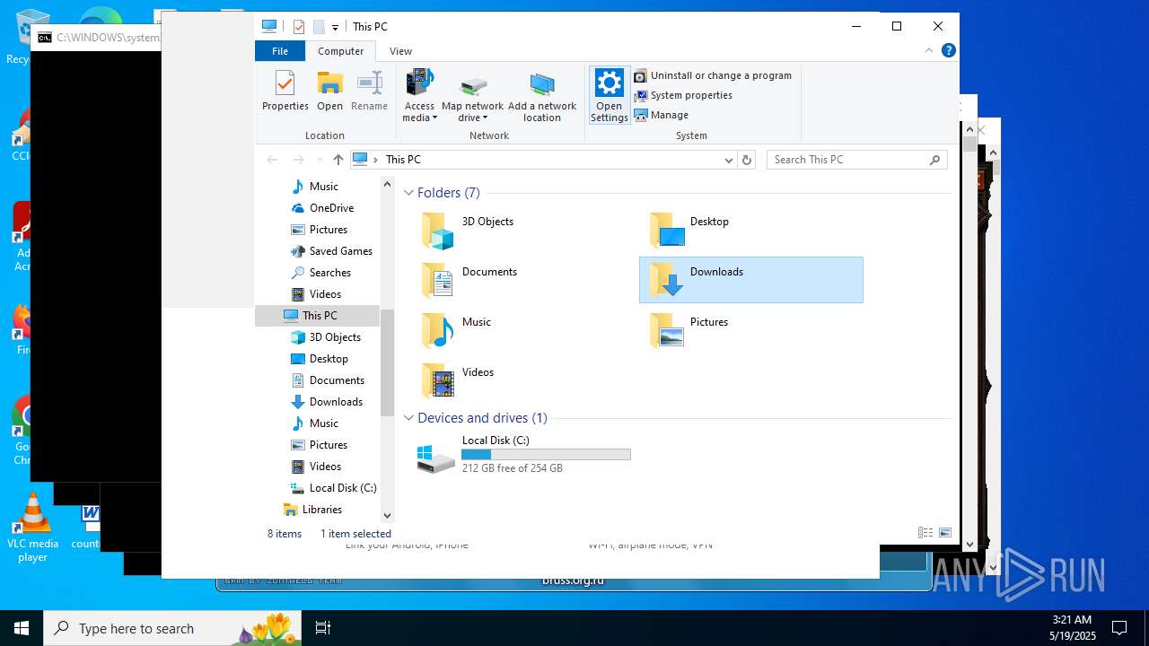Open recent locations dropdown arrow
1149x646 pixels.
(x=320, y=160)
